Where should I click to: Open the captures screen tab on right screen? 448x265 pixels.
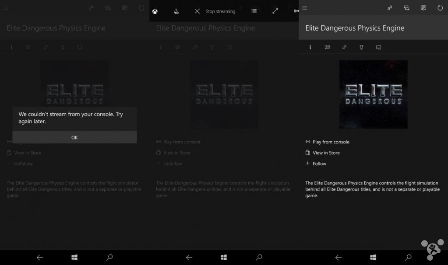[x=378, y=47]
